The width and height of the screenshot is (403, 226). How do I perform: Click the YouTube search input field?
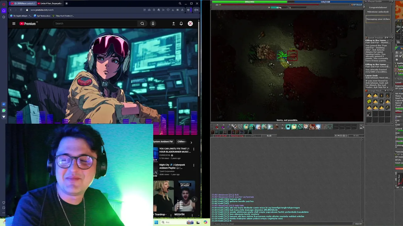click(x=96, y=24)
